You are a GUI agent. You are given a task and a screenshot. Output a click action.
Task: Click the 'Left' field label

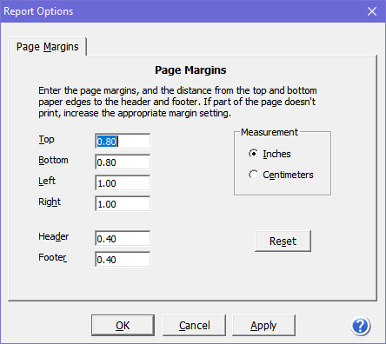click(x=47, y=181)
